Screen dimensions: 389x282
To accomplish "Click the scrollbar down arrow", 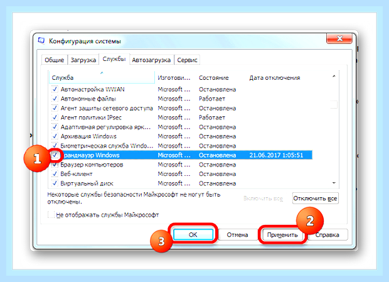I will 334,183.
